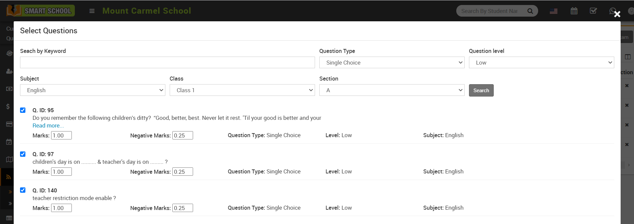This screenshot has height=224, width=634.
Task: Open the language flag selector
Action: pos(553,11)
